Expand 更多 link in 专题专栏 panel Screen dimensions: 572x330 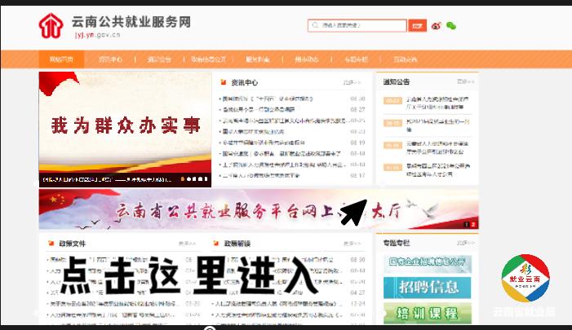point(465,243)
